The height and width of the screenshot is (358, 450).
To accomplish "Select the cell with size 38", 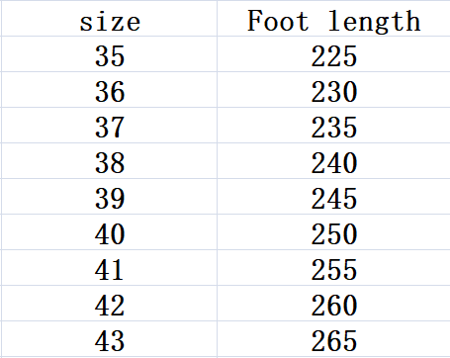I will click(x=109, y=161).
